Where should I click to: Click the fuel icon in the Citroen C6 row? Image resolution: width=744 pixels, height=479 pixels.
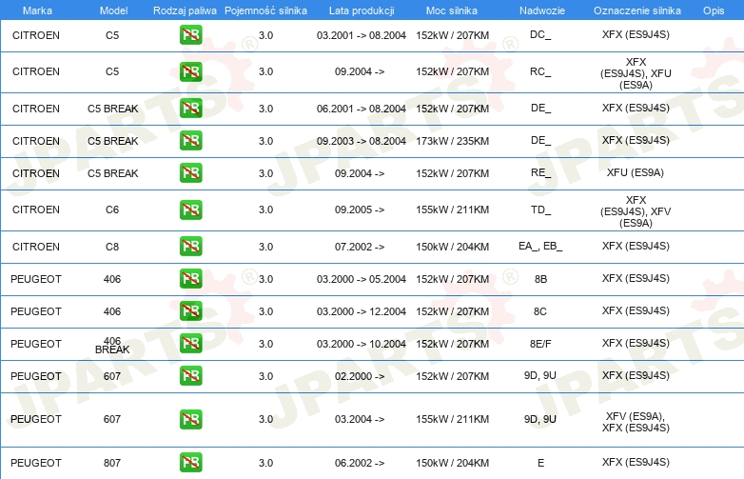[x=190, y=210]
